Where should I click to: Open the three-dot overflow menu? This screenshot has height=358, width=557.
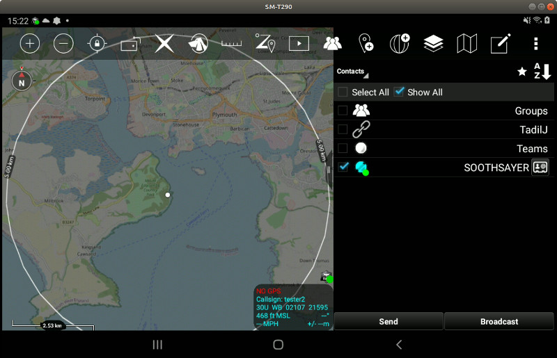tap(535, 44)
